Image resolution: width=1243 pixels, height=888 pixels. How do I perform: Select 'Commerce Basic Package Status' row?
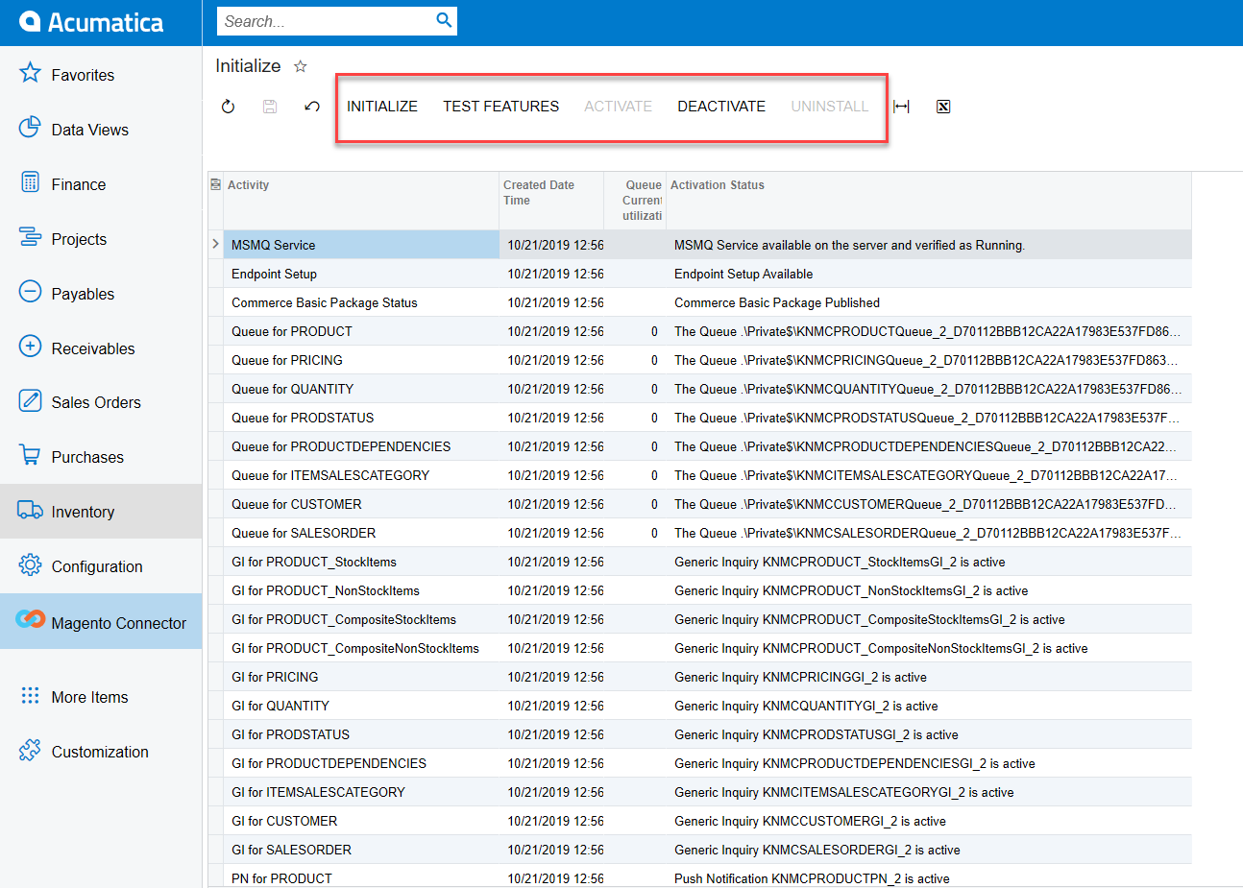coord(700,302)
